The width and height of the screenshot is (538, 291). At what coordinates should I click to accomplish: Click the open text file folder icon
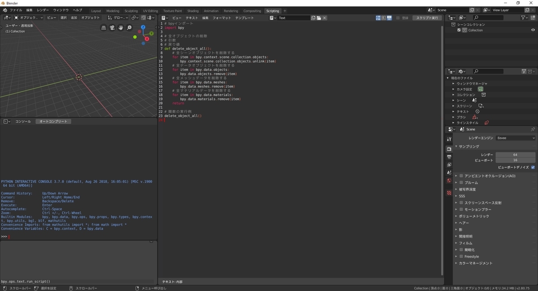click(x=319, y=18)
